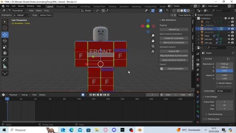Toggle viewport overlays button
Image resolution: width=236 pixels, height=133 pixels.
tap(161, 11)
